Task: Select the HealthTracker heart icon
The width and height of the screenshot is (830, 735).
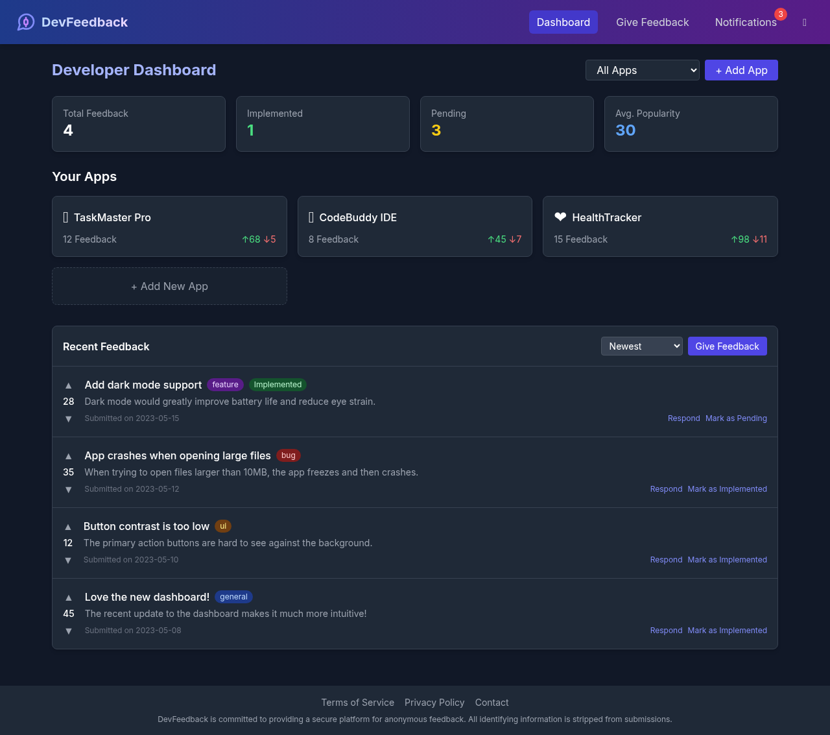Action: pos(559,217)
